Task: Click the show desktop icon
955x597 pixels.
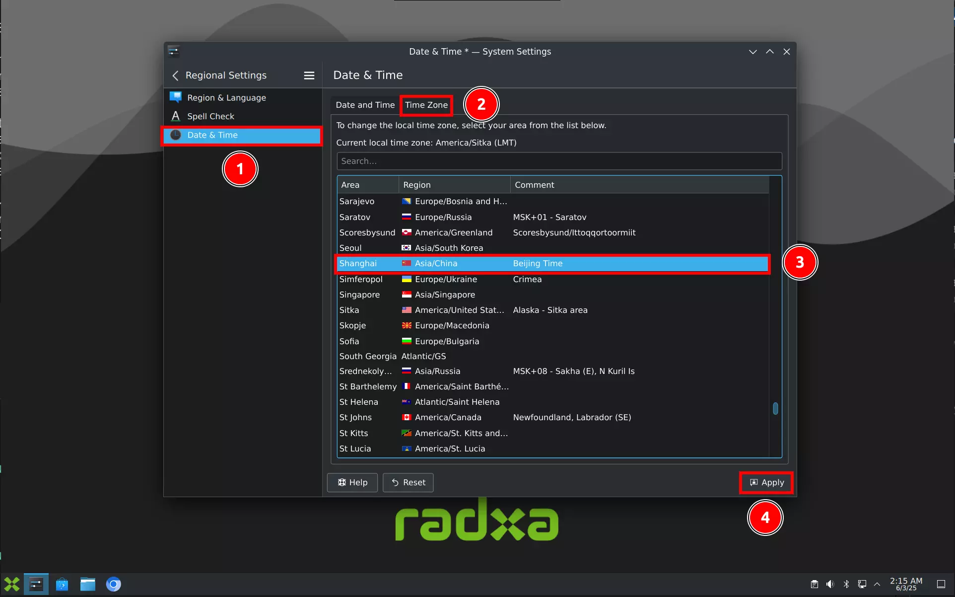Action: coord(941,584)
